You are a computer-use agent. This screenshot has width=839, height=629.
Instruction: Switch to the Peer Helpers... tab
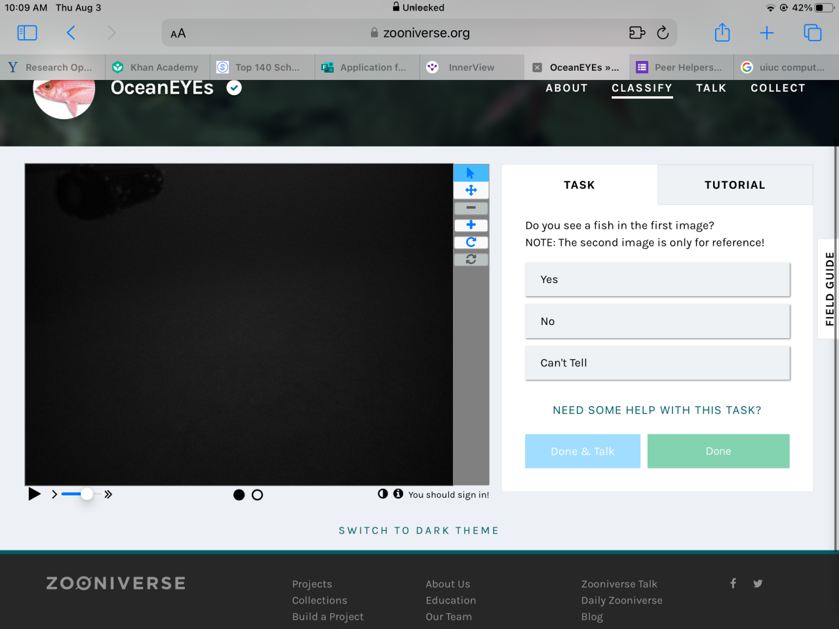point(682,67)
